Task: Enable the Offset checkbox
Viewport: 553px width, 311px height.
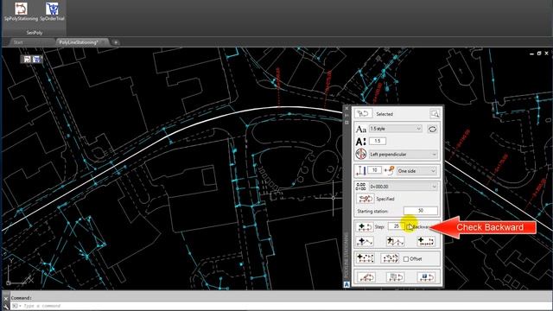Action: (x=406, y=259)
